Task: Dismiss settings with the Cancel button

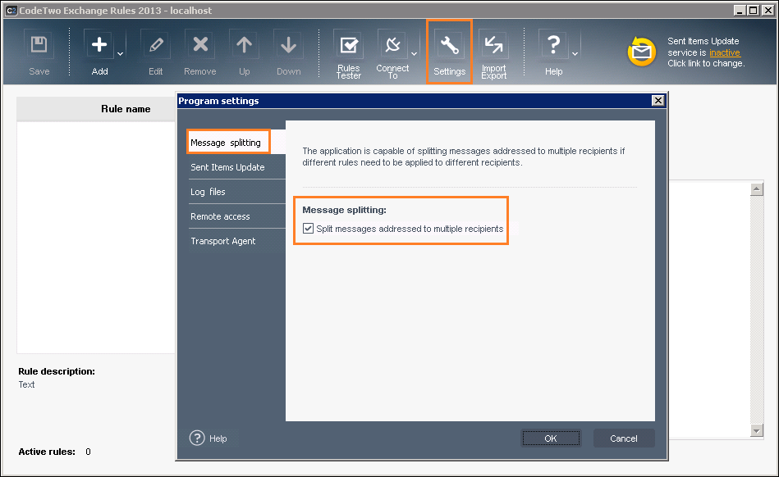Action: 624,438
